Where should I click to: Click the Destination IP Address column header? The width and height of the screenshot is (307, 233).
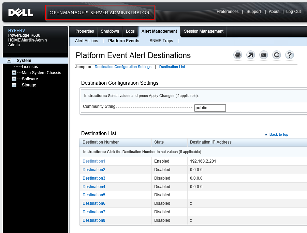coord(247,142)
